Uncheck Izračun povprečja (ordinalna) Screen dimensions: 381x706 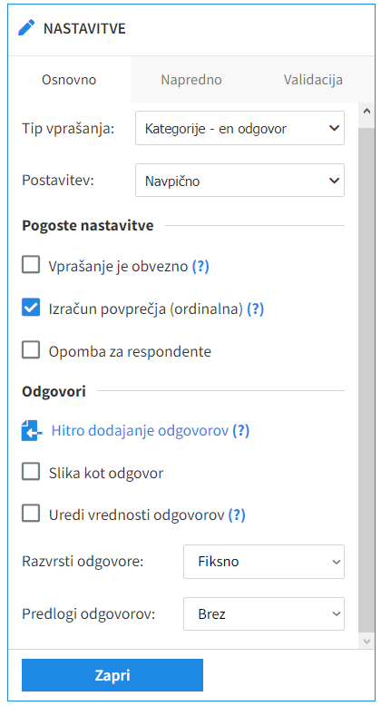[31, 308]
